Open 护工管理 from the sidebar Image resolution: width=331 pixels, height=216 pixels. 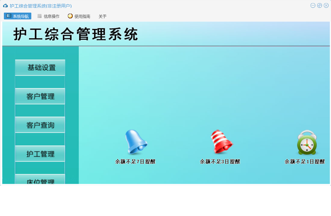point(40,154)
